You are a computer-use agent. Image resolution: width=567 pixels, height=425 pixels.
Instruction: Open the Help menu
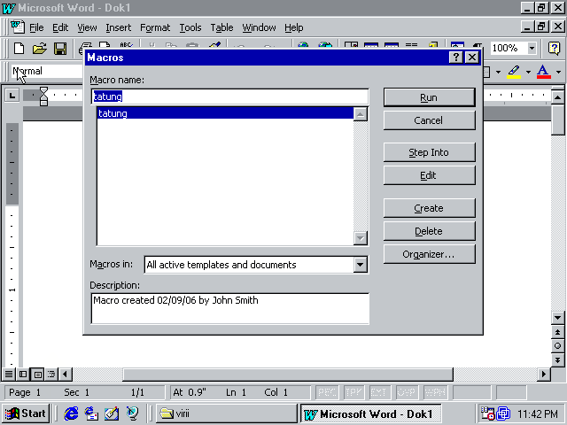coord(293,27)
